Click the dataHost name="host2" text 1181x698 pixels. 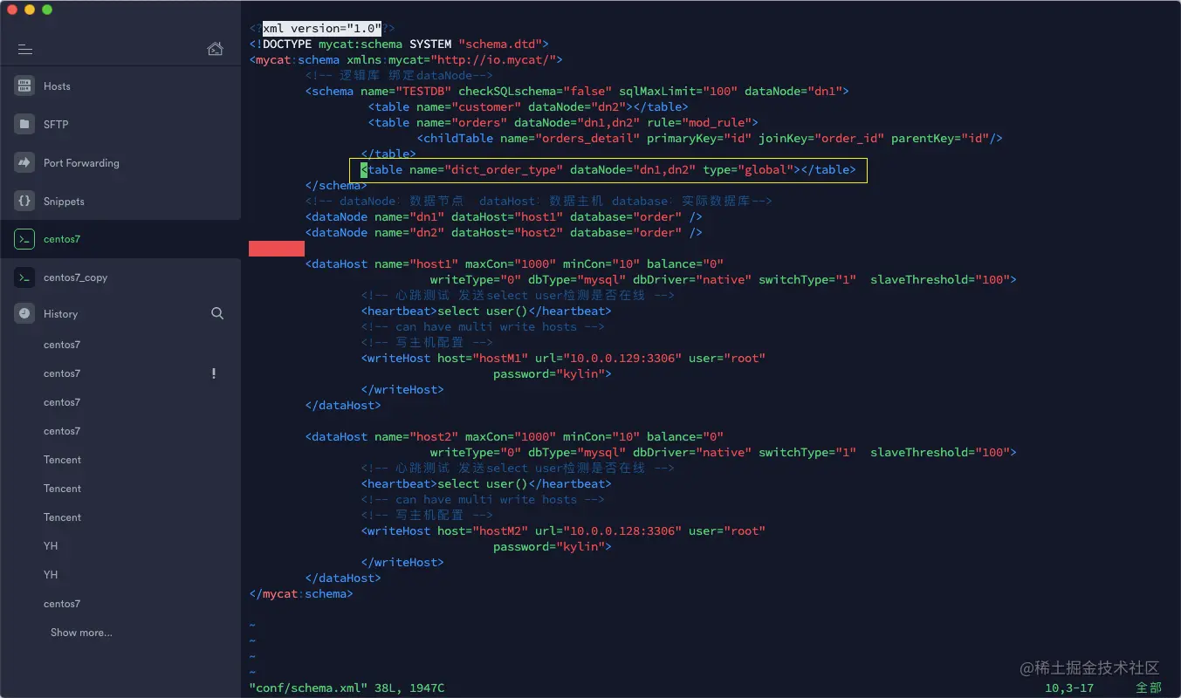(381, 436)
